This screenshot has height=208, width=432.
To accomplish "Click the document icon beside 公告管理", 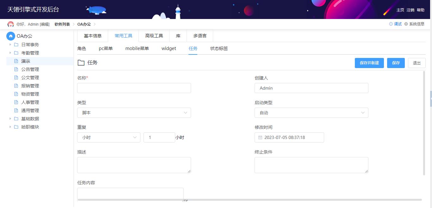I will tap(16, 69).
